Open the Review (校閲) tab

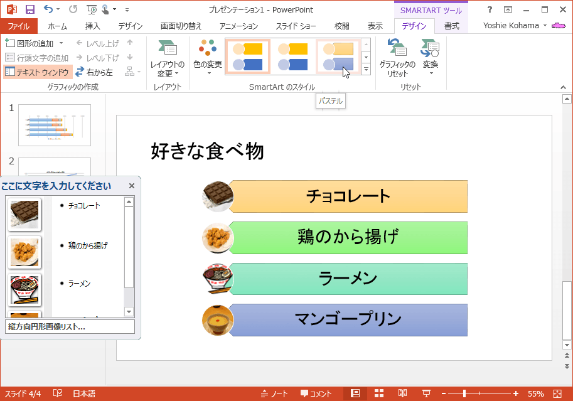click(x=341, y=26)
